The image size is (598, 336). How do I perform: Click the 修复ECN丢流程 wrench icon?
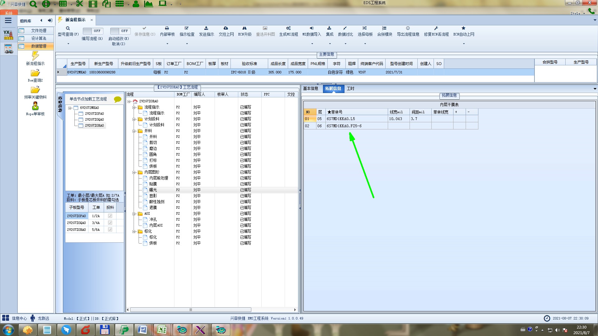(x=436, y=28)
